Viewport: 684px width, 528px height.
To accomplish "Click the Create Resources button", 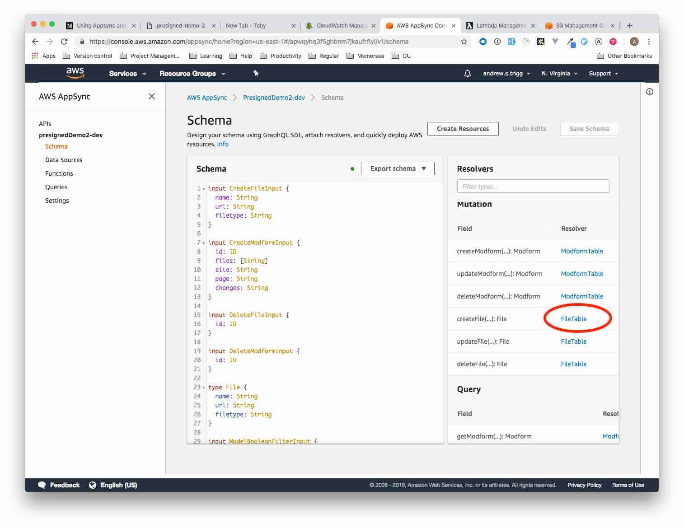I will click(463, 129).
